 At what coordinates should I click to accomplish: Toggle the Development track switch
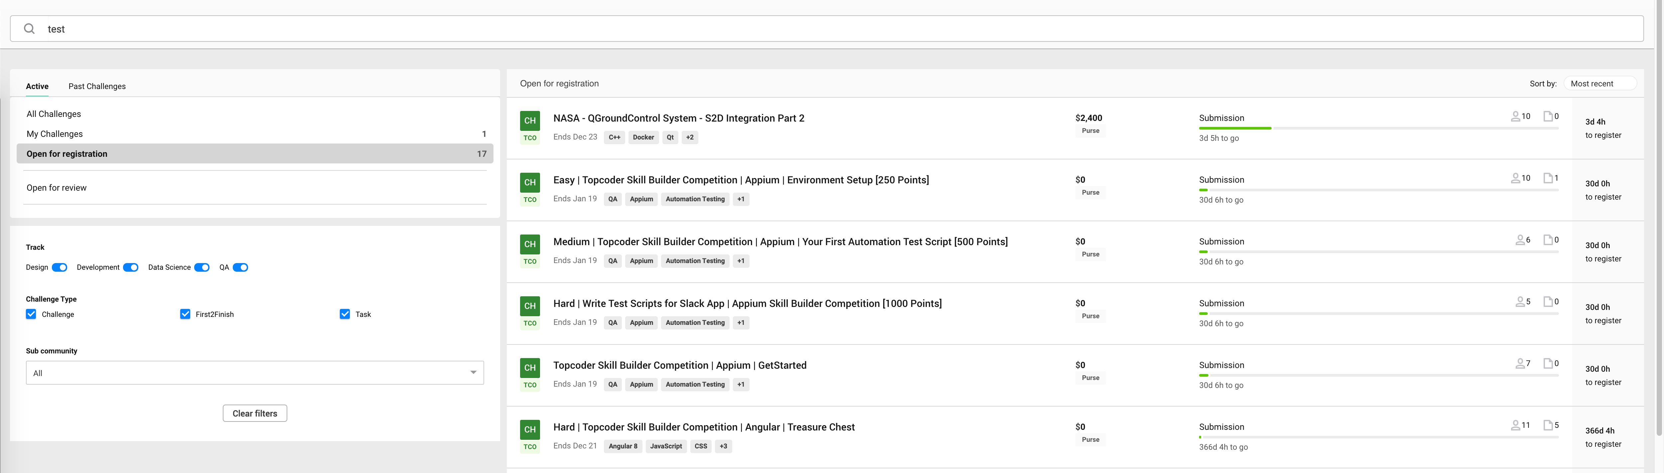tap(130, 268)
